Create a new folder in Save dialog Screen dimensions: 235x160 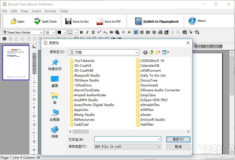tap(158, 52)
